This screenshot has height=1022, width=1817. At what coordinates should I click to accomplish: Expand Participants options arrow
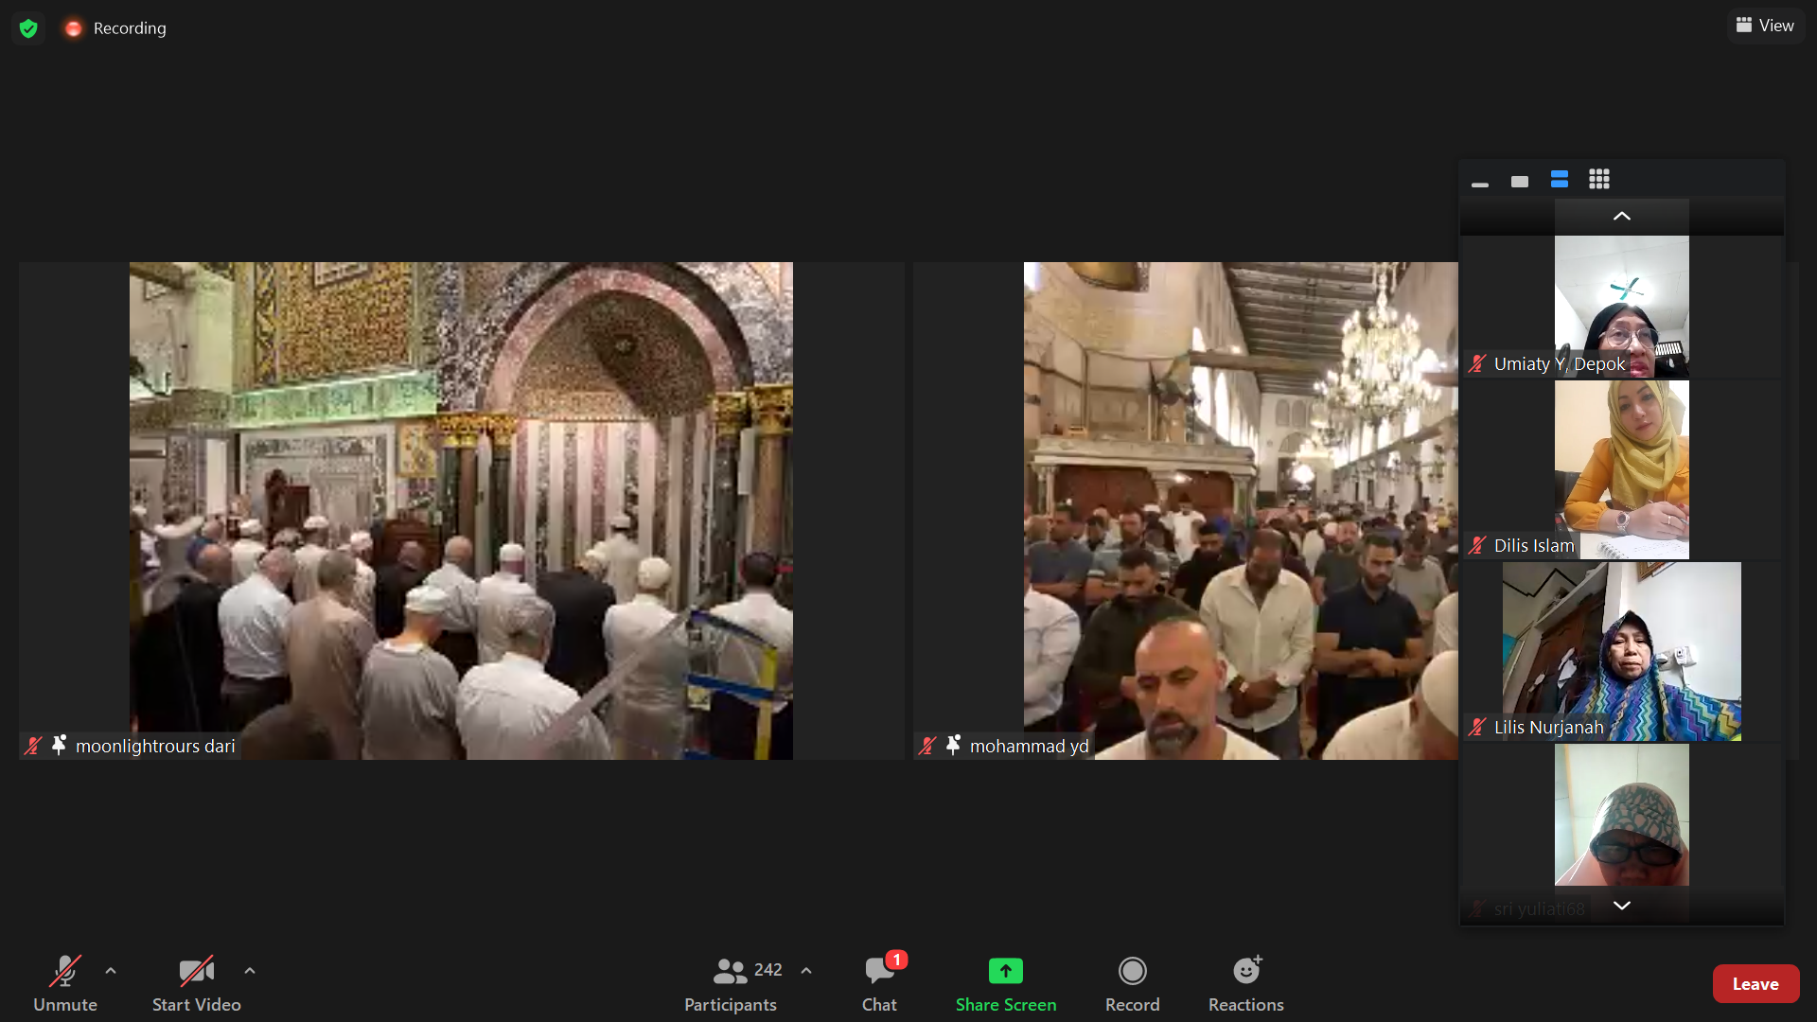806,971
